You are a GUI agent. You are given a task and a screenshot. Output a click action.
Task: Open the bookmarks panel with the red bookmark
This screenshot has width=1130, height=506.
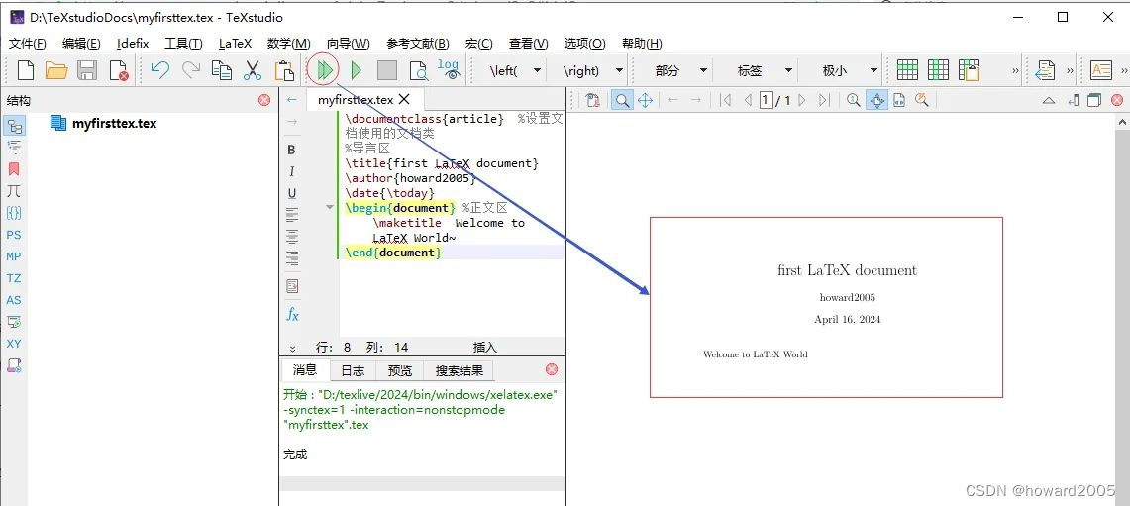14,169
